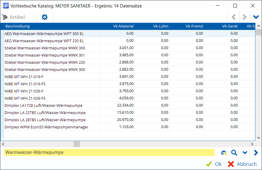Open settings via the blue gear icon
The width and height of the screenshot is (262, 170).
[45, 17]
